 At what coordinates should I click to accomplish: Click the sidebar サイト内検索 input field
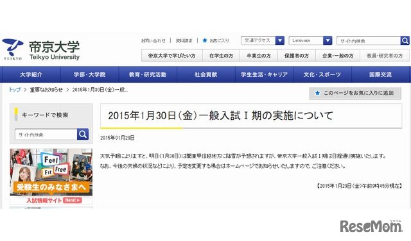(x=46, y=135)
